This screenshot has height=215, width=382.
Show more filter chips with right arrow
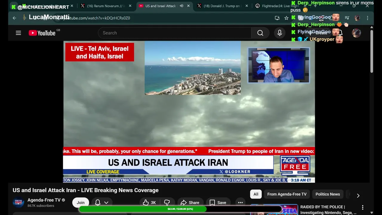point(358,195)
